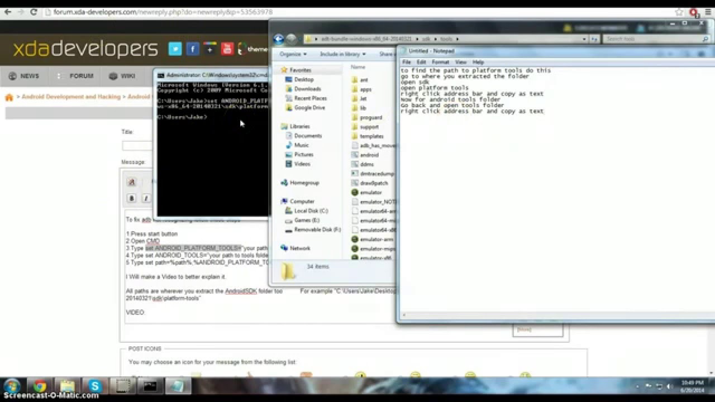
Task: Open the NEWS section on XDA
Action: pyautogui.click(x=24, y=76)
